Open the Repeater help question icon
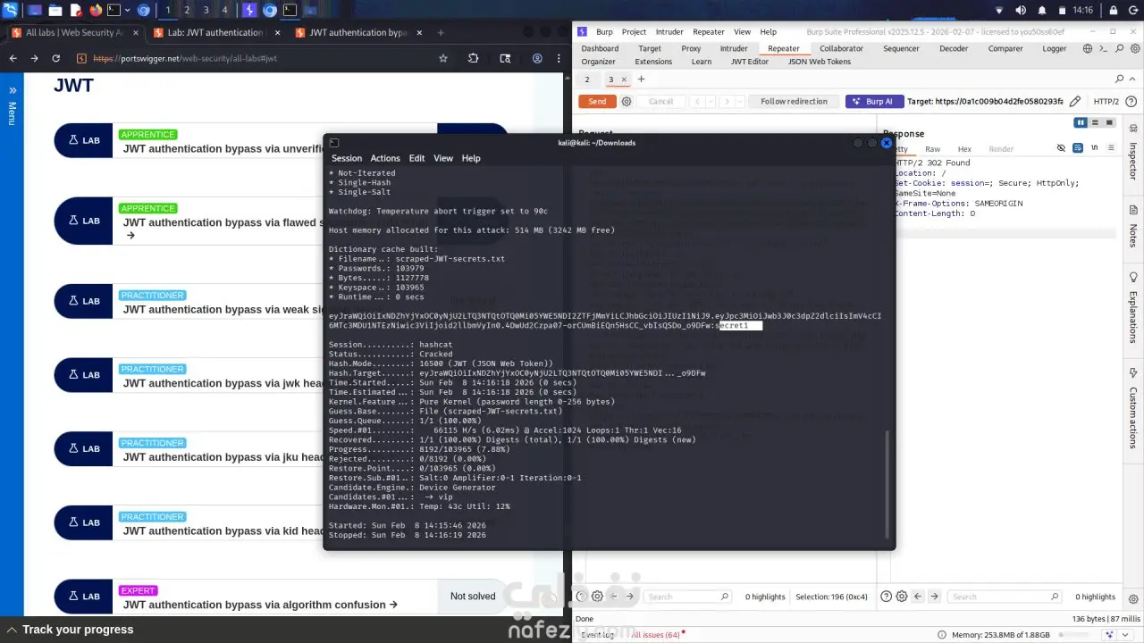This screenshot has height=643, width=1144. tap(1132, 102)
